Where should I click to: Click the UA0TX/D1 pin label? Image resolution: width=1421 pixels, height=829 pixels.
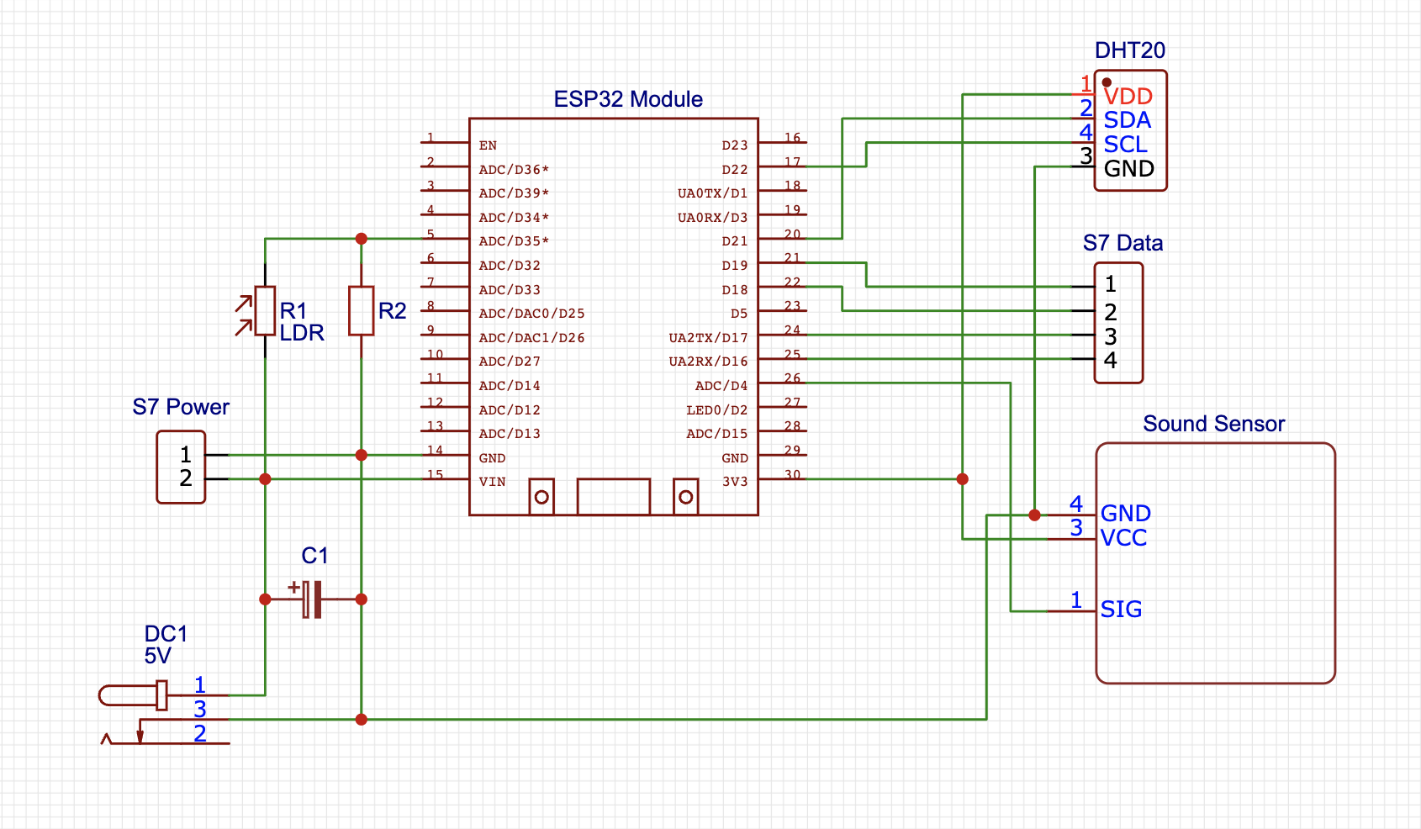point(713,193)
